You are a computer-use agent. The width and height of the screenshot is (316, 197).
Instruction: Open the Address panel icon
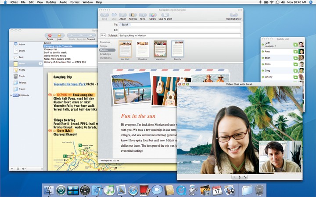point(133,15)
